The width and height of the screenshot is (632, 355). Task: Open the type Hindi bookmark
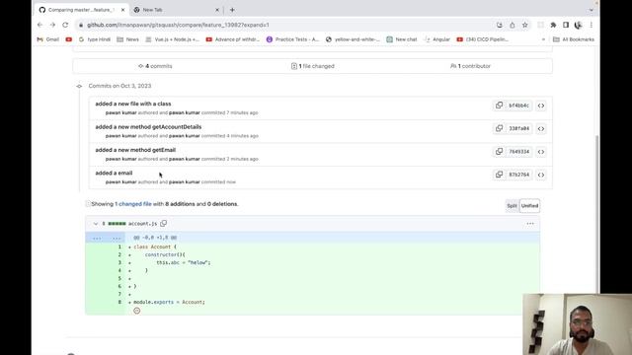(x=95, y=39)
